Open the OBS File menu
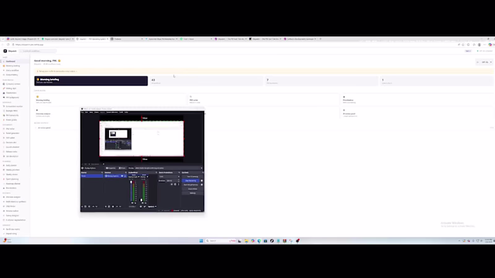The image size is (495, 278). coord(82,112)
